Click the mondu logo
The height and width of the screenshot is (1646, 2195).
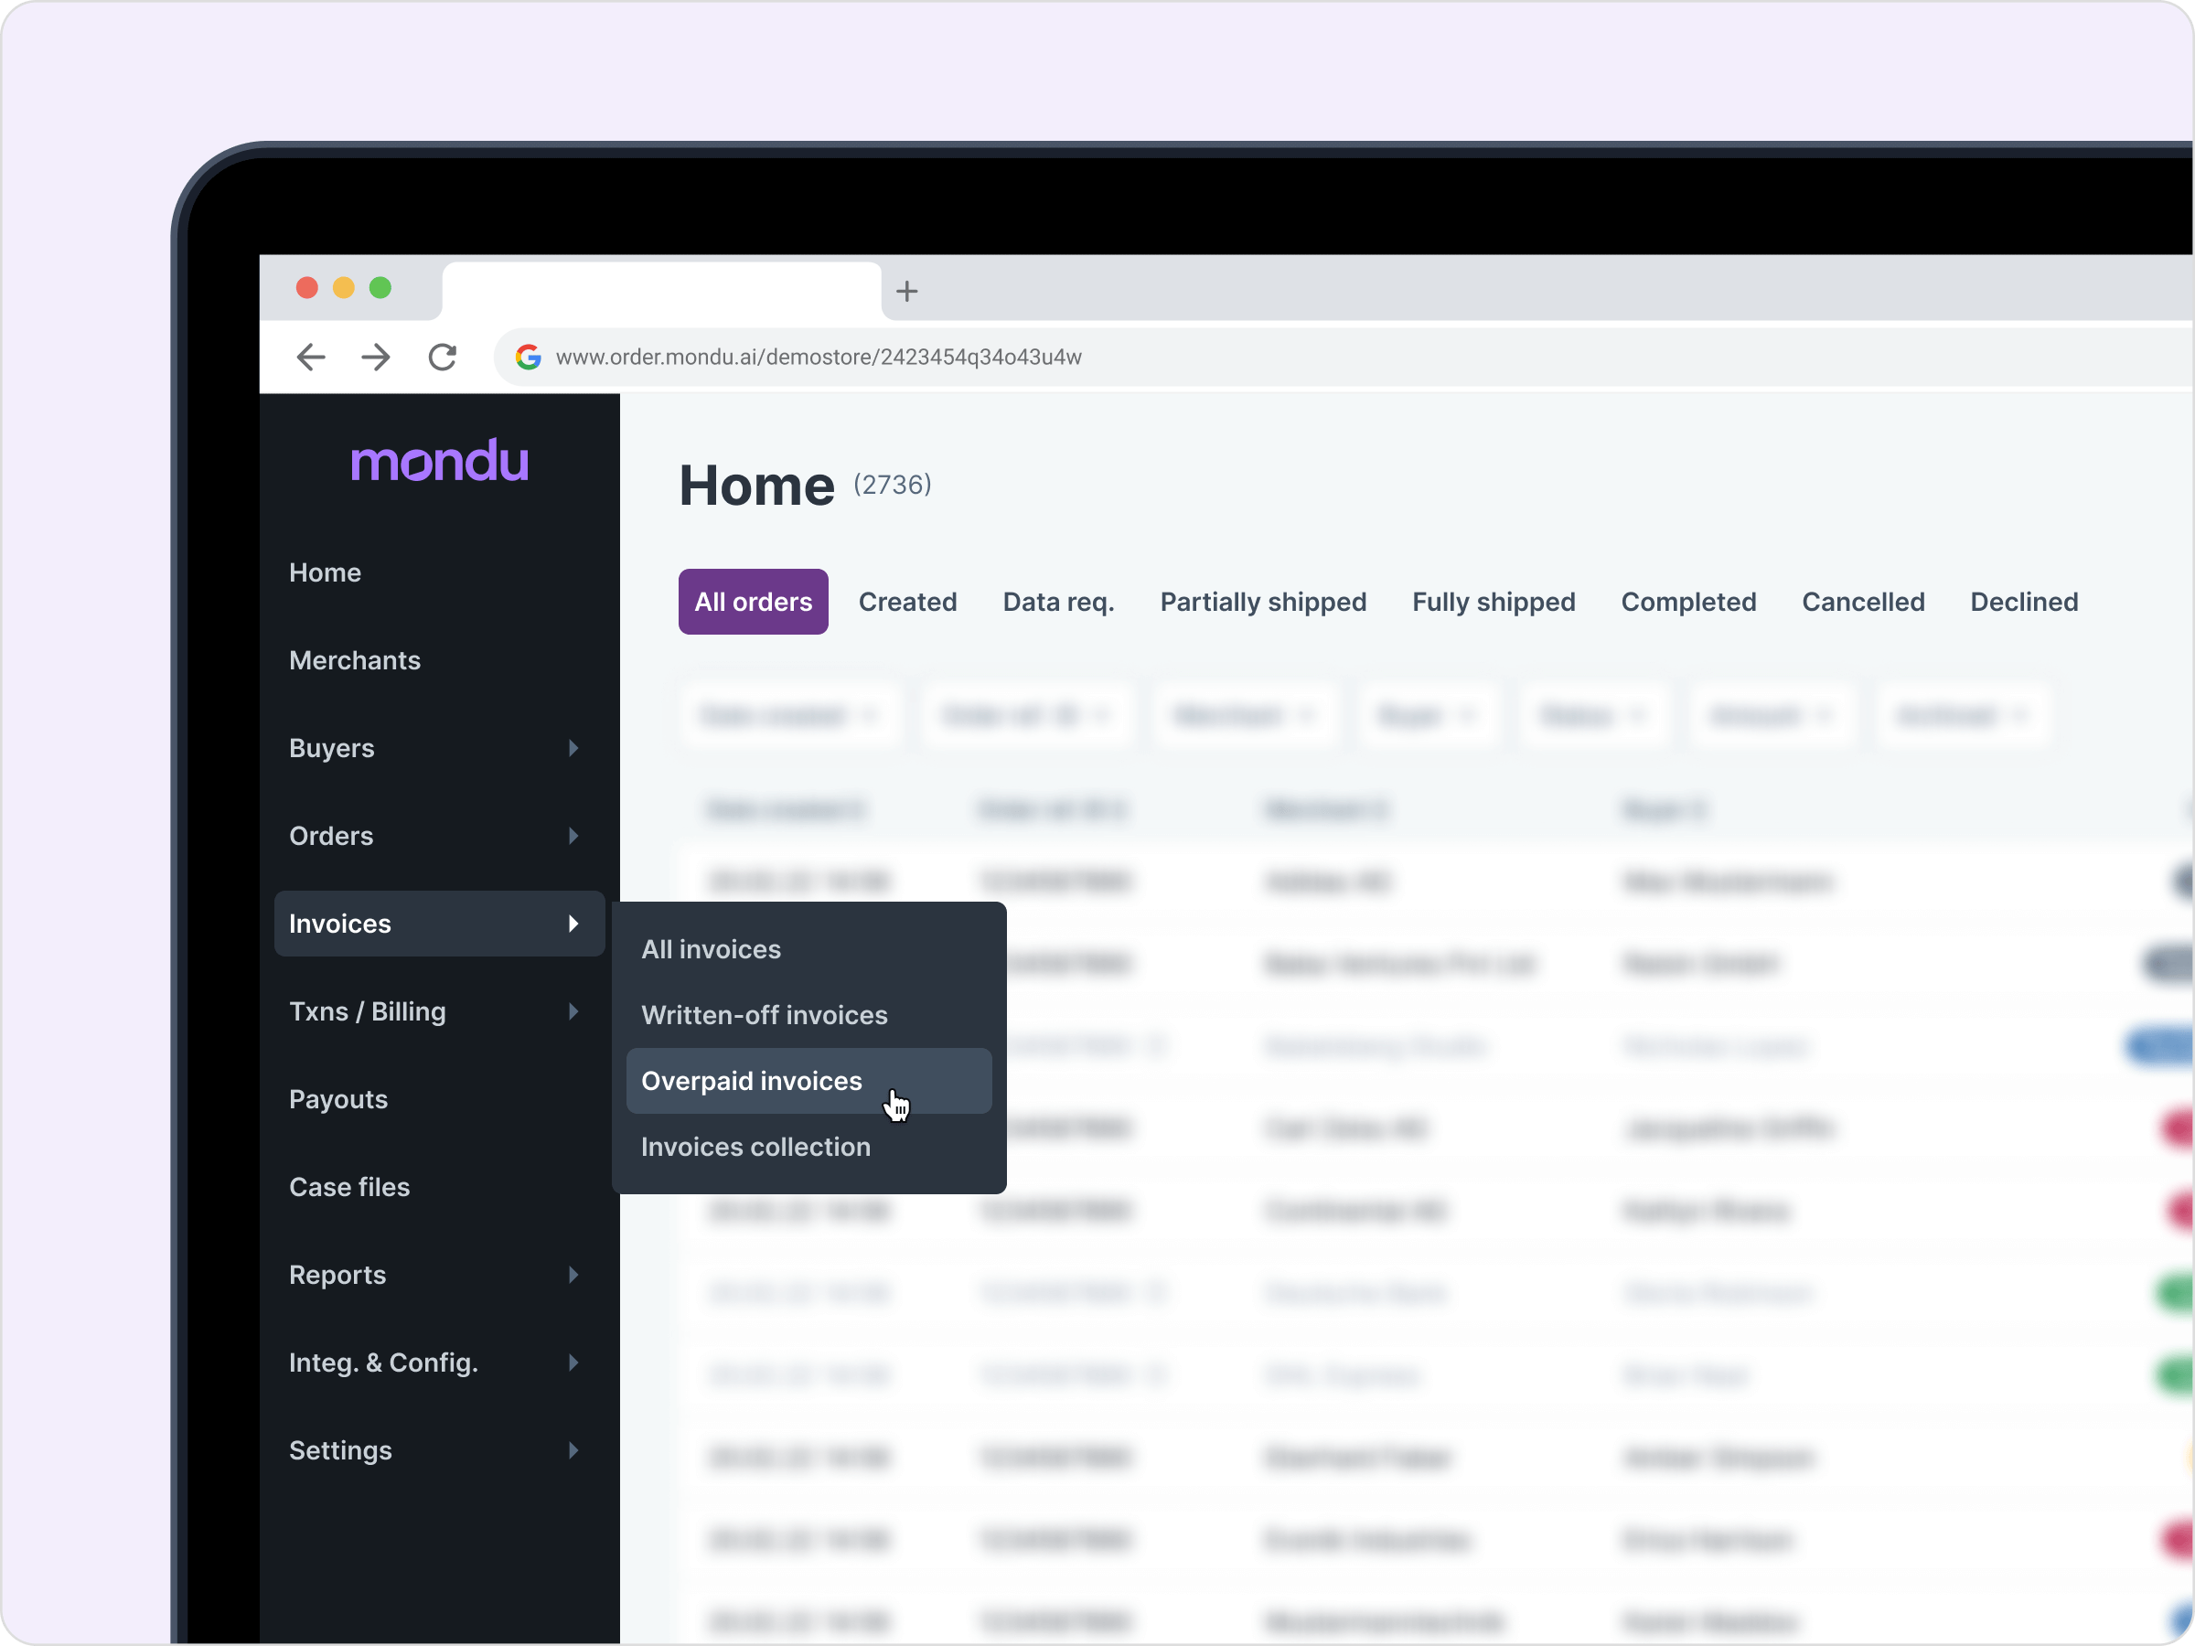click(439, 463)
